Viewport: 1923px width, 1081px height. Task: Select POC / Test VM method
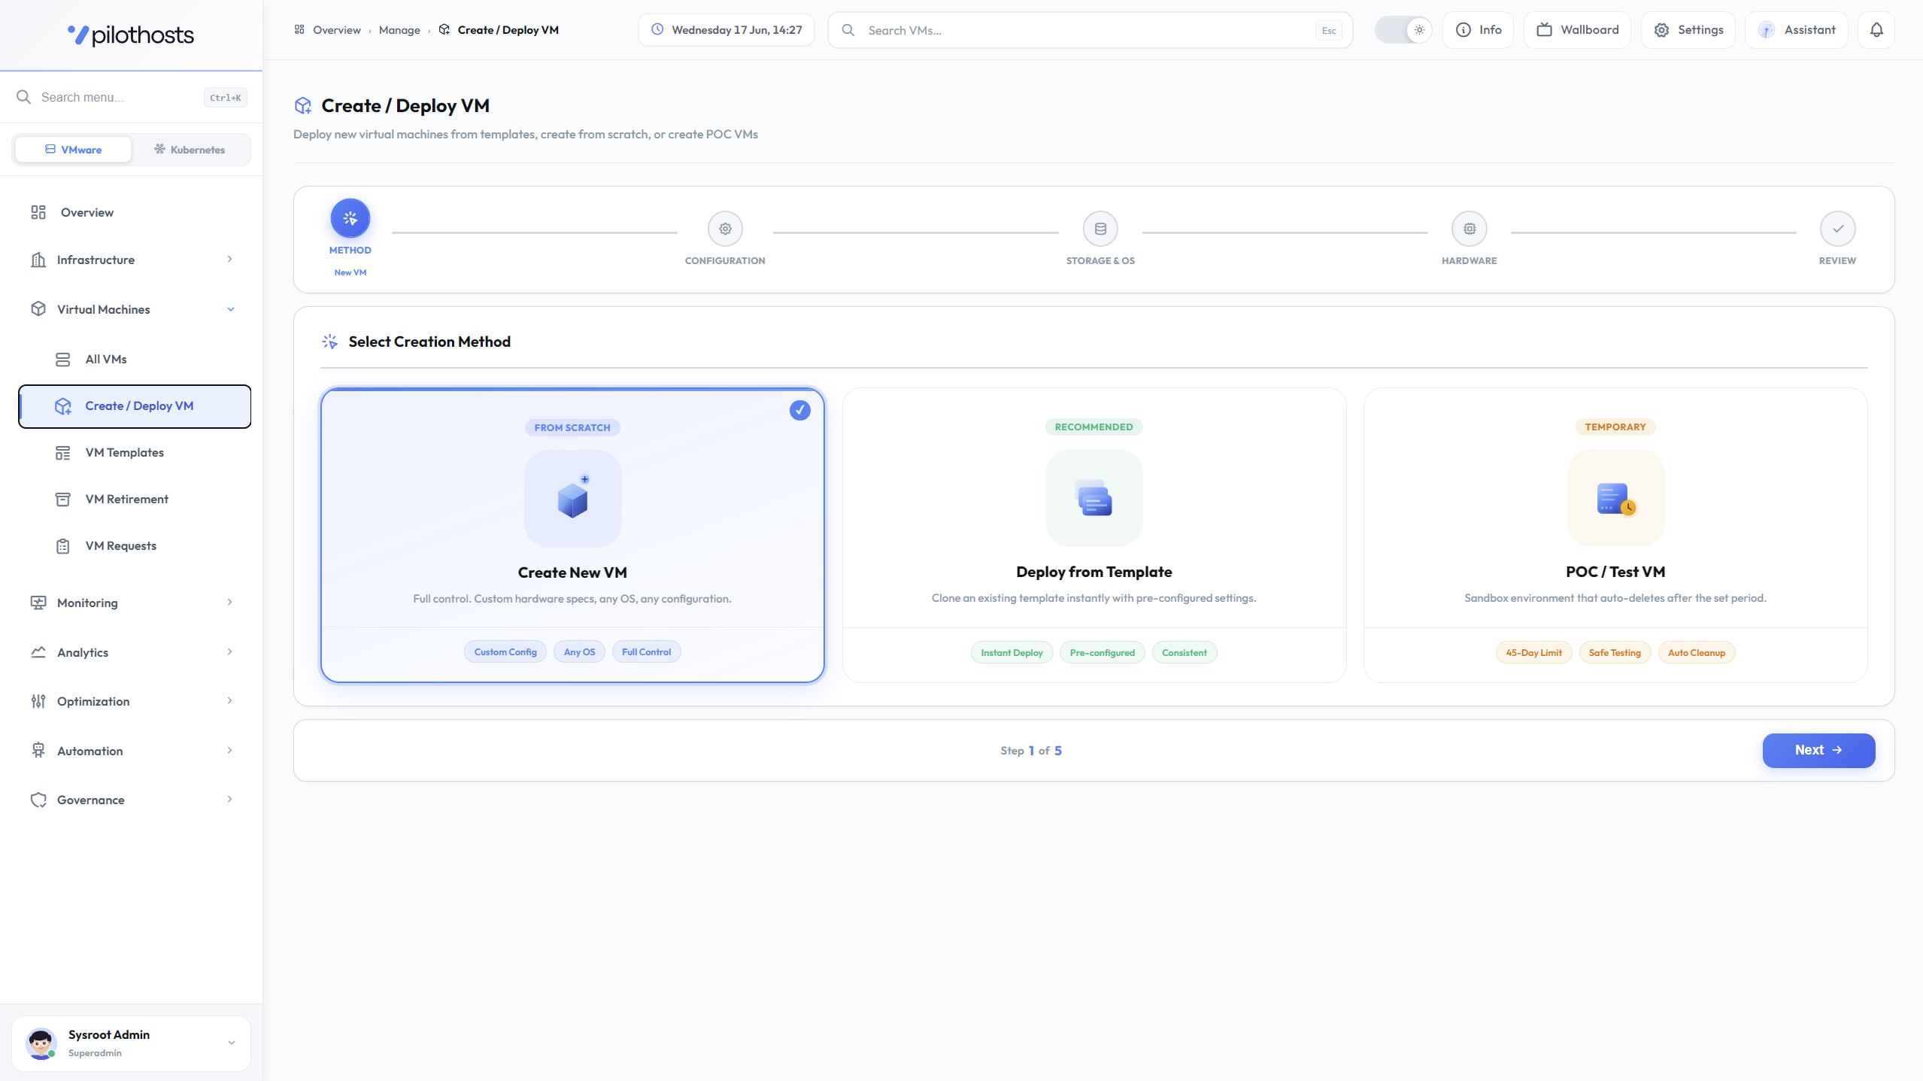click(1615, 535)
